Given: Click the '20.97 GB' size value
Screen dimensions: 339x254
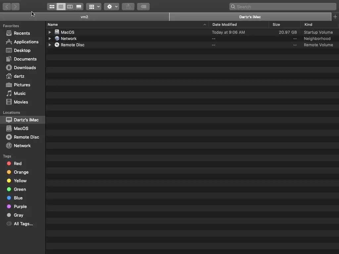Looking at the screenshot, I should pyautogui.click(x=288, y=32).
